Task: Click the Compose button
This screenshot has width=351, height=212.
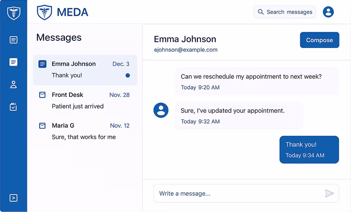Action: 320,40
